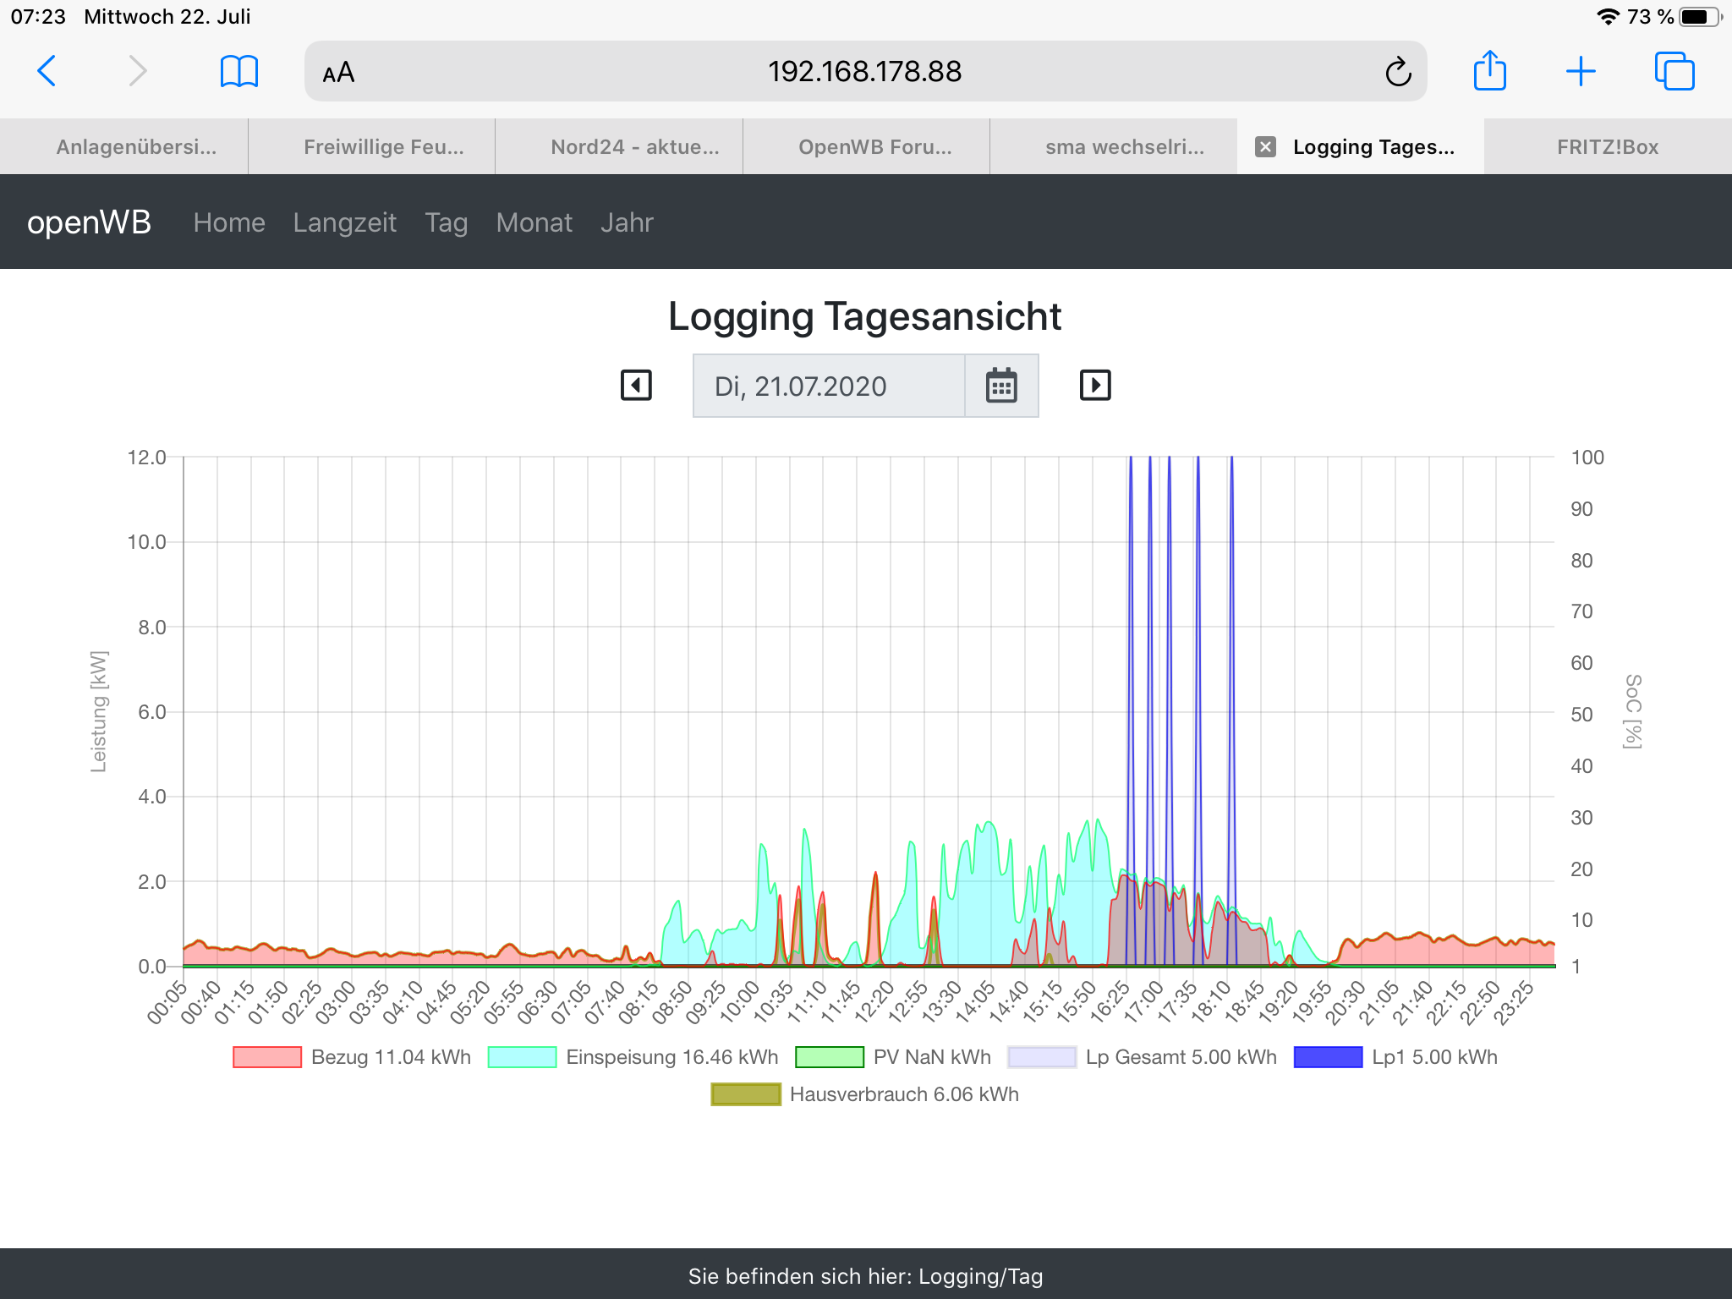Open the Safari bookmarks book icon
The width and height of the screenshot is (1732, 1299).
tap(239, 71)
